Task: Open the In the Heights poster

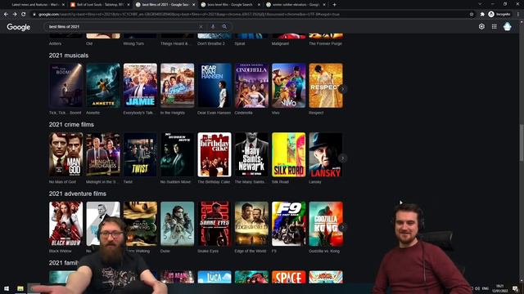Action: [177, 85]
